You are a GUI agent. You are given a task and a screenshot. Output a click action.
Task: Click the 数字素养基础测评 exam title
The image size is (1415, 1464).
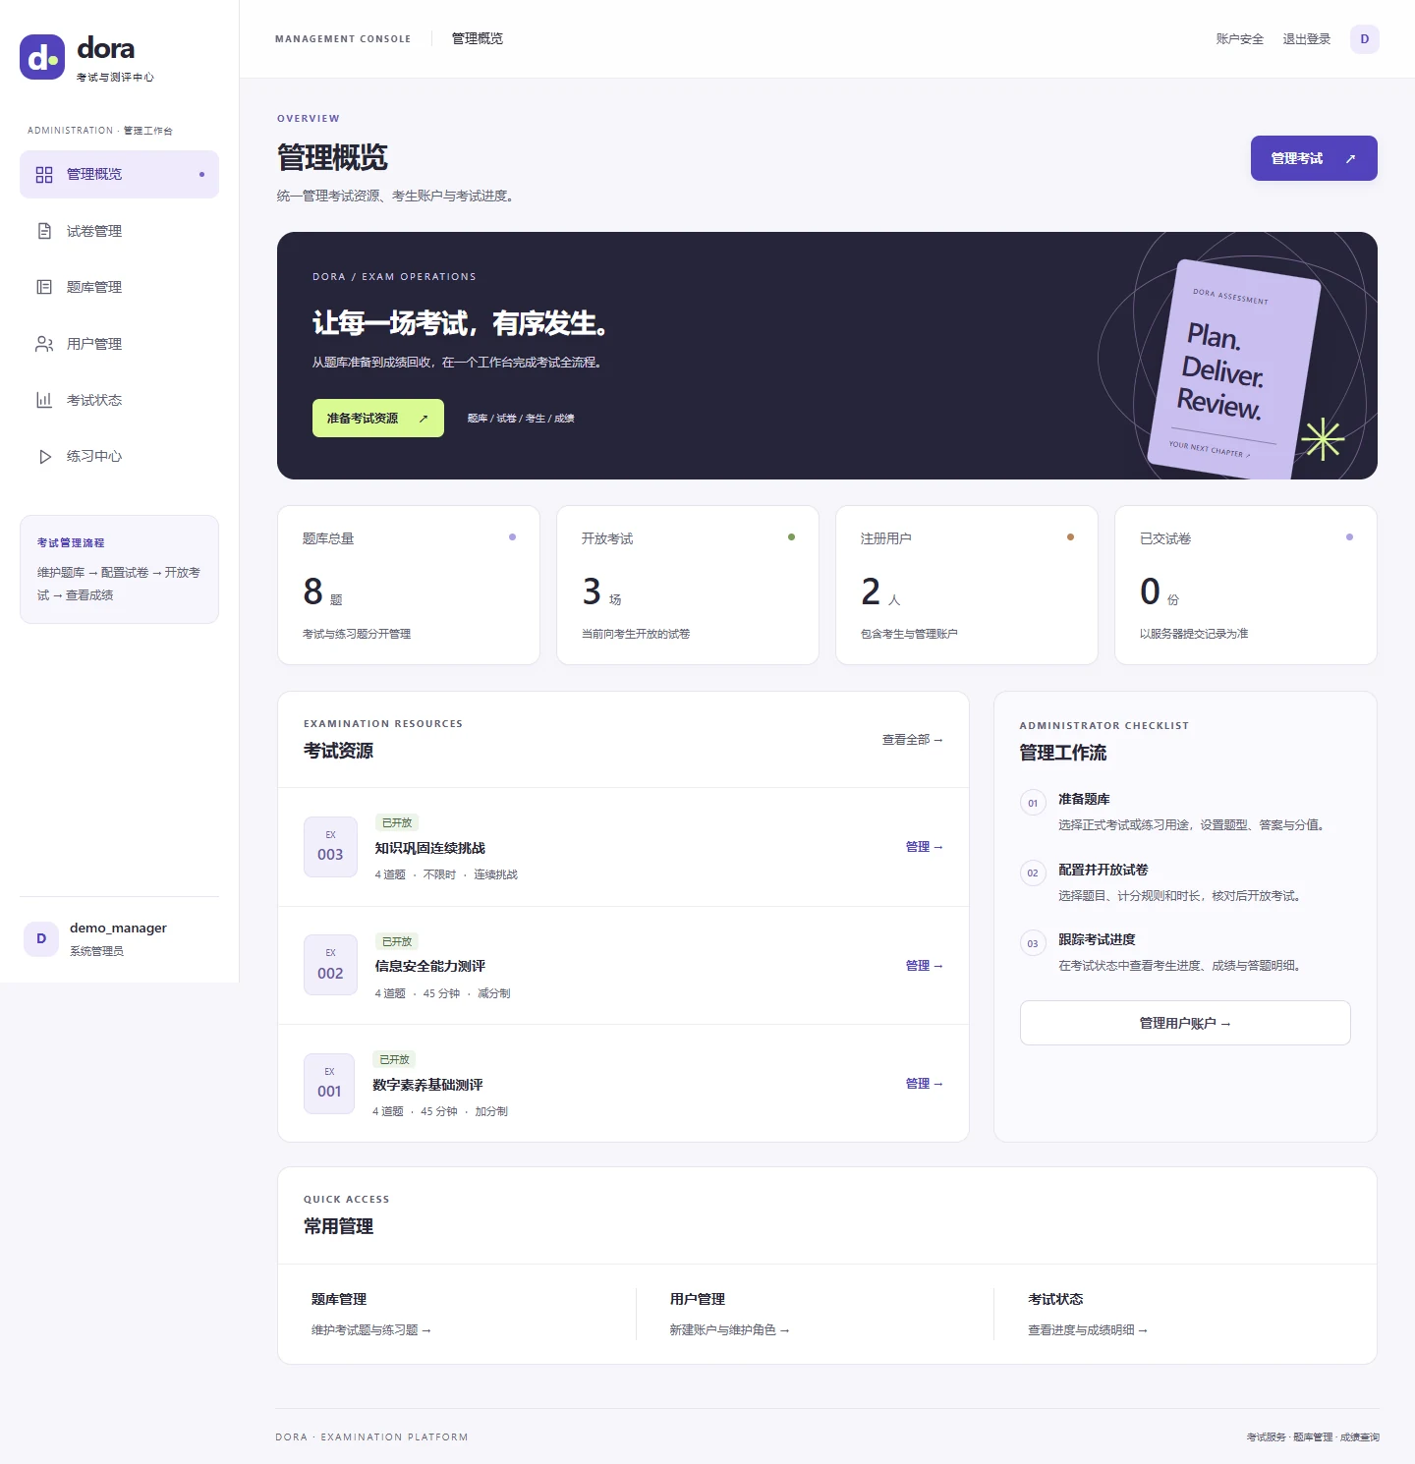[427, 1086]
